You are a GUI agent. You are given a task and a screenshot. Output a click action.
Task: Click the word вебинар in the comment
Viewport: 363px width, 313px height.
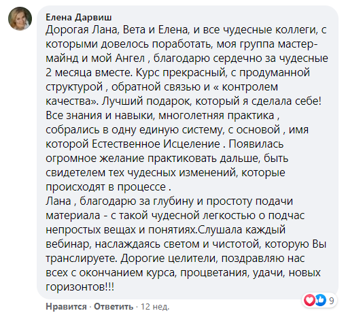tap(68, 244)
